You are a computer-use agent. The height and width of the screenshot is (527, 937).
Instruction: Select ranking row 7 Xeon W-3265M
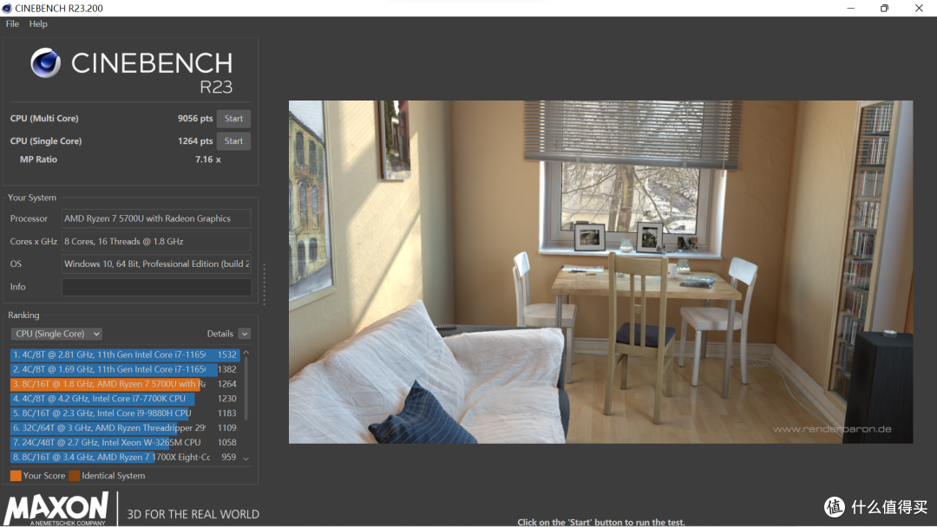pos(125,442)
